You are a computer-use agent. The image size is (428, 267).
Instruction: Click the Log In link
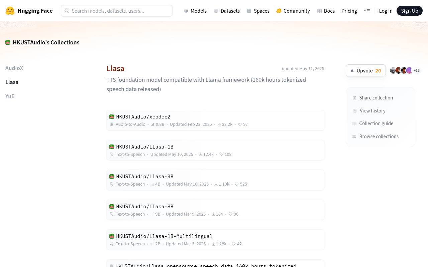(x=386, y=11)
